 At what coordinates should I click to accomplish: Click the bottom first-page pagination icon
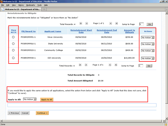pyautogui.click(x=80, y=65)
